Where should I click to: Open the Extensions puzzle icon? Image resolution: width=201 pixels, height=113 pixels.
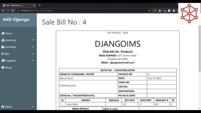(x=174, y=11)
